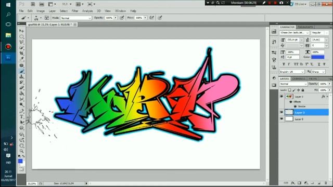Image resolution: width=333 pixels, height=187 pixels.
Task: Select the Elliptical Marquee tool
Action: pyautogui.click(x=21, y=36)
